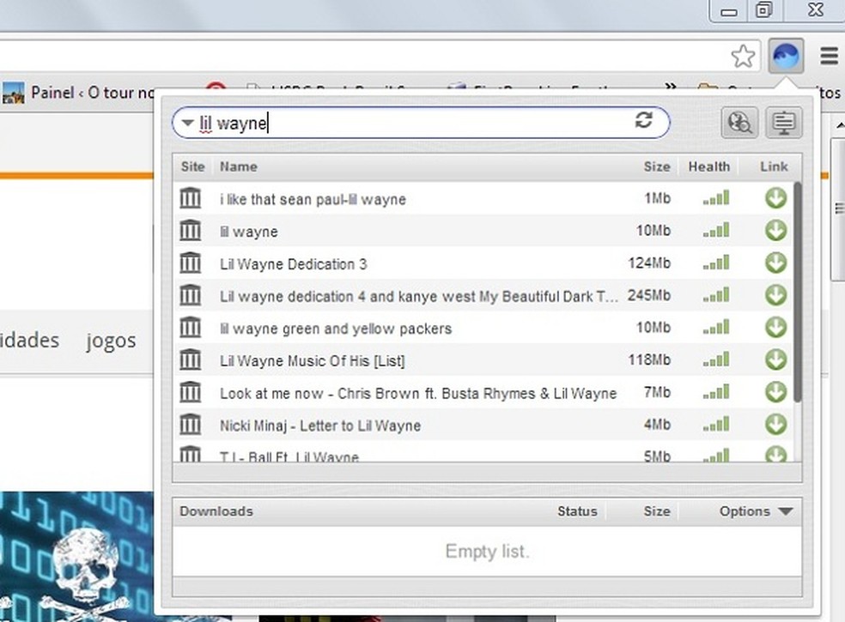Open the Options dropdown in Downloads panel
Image resolution: width=845 pixels, height=622 pixels.
click(756, 511)
